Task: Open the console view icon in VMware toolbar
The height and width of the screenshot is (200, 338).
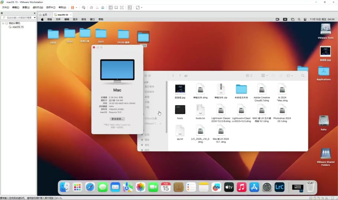Action: 130,7
